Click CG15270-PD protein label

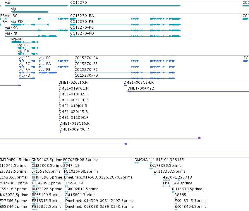click(86, 76)
